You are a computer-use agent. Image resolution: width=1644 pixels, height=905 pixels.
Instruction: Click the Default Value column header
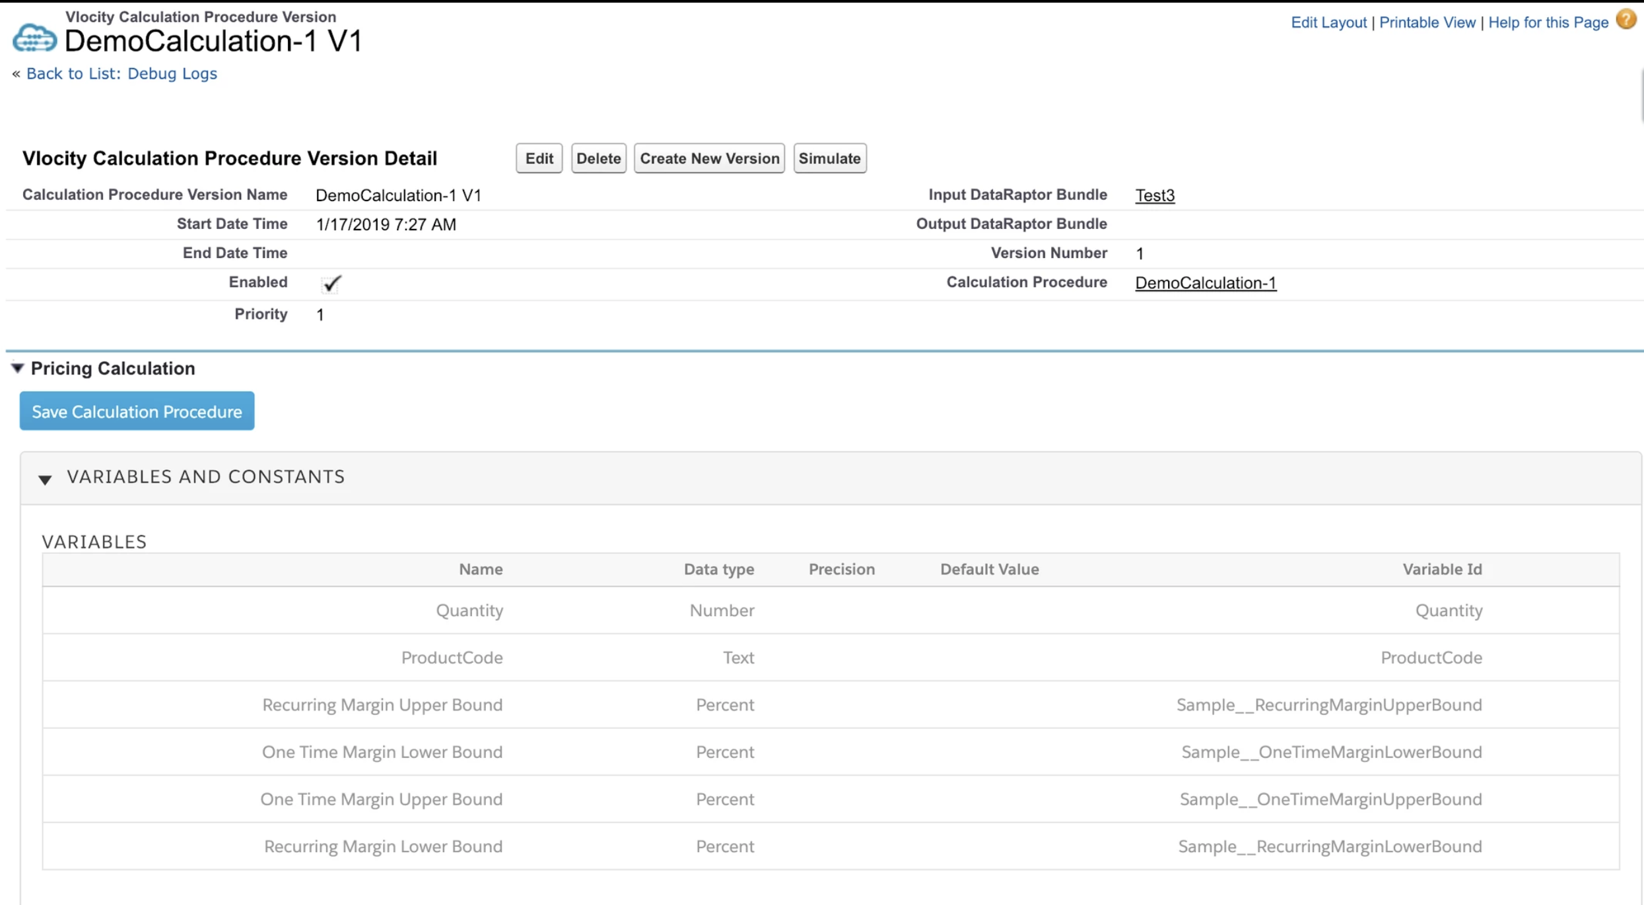[x=990, y=569]
